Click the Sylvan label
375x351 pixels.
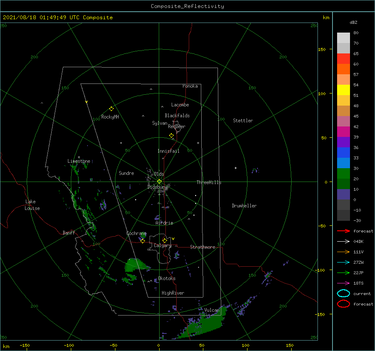coord(160,123)
